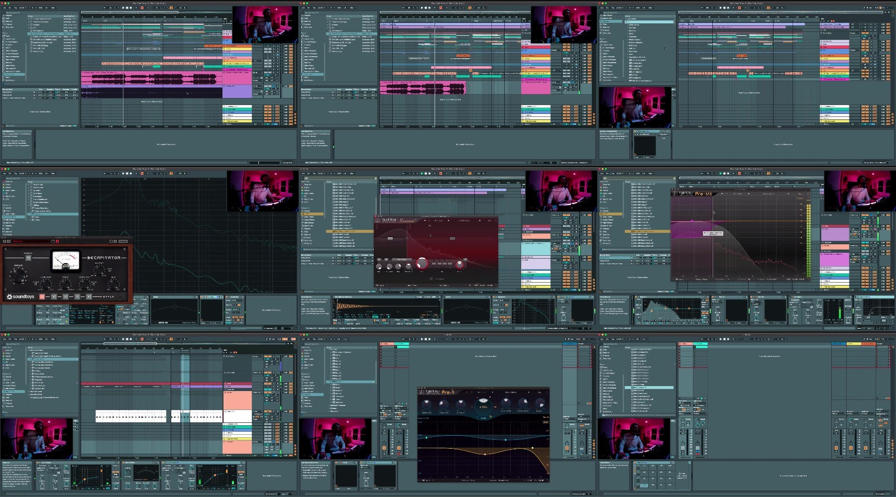
Task: Go to previous preset arrow in FabFilter Saturn
Action: tap(448, 220)
